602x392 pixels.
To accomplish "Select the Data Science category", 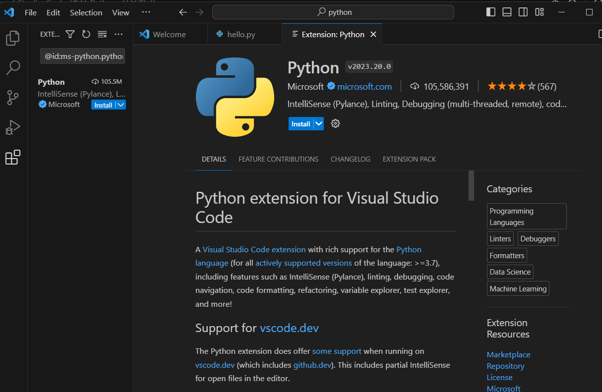I will pos(510,272).
